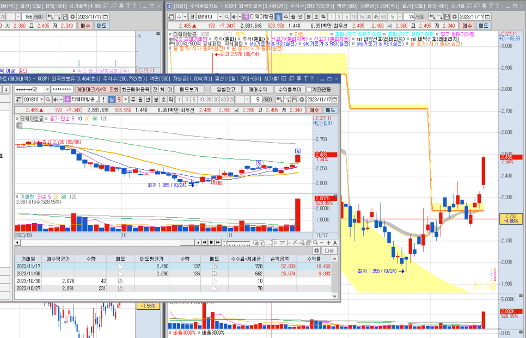The height and width of the screenshot is (338, 526).
Task: Select 잔 tab in trade history window
Action: (155, 89)
